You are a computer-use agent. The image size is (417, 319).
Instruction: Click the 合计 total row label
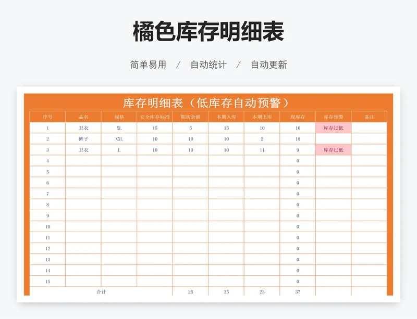(x=101, y=291)
